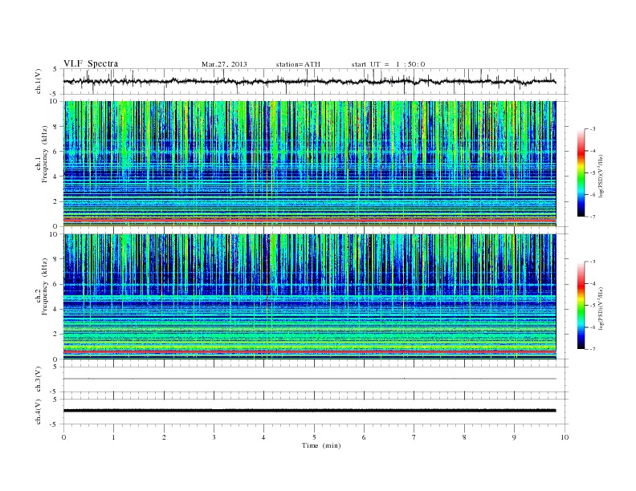The image size is (636, 491).
Task: Select the upper colorbar "log(PSD)(V²/Hz)" label
Action: click(601, 176)
